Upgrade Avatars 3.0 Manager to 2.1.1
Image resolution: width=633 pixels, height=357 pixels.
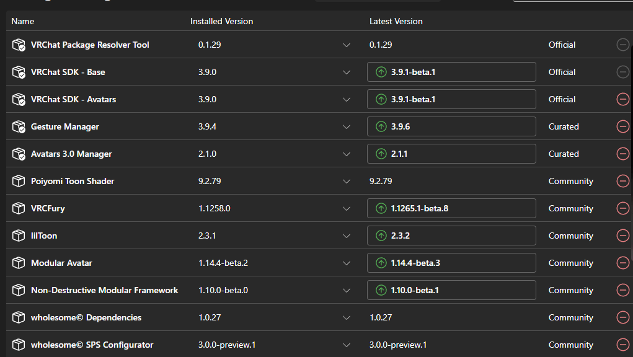coord(451,154)
